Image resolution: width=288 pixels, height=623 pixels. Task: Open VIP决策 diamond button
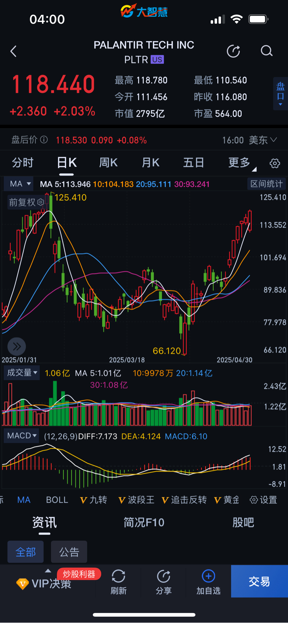(44, 584)
